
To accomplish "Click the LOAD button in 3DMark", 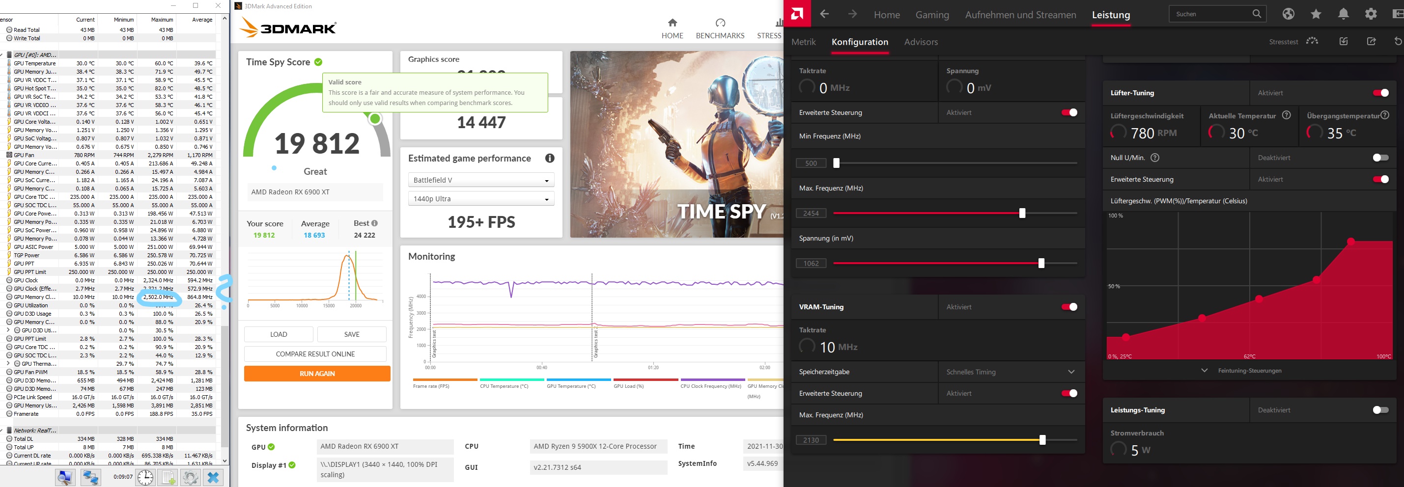I will pos(279,334).
